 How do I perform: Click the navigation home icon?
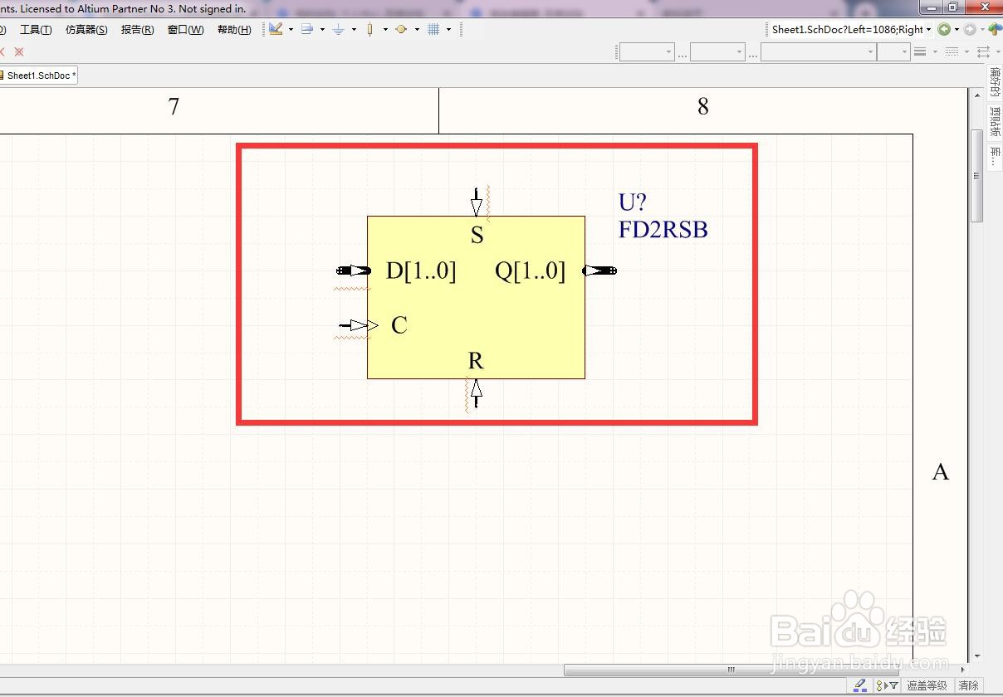coord(996,29)
